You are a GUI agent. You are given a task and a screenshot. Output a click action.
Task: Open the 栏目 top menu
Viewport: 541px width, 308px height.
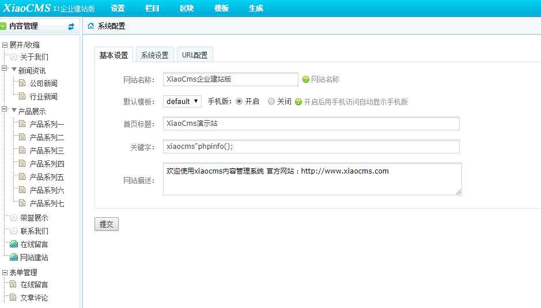pyautogui.click(x=152, y=8)
